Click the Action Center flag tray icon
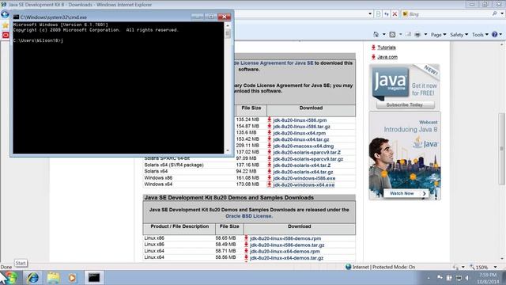 pyautogui.click(x=440, y=278)
